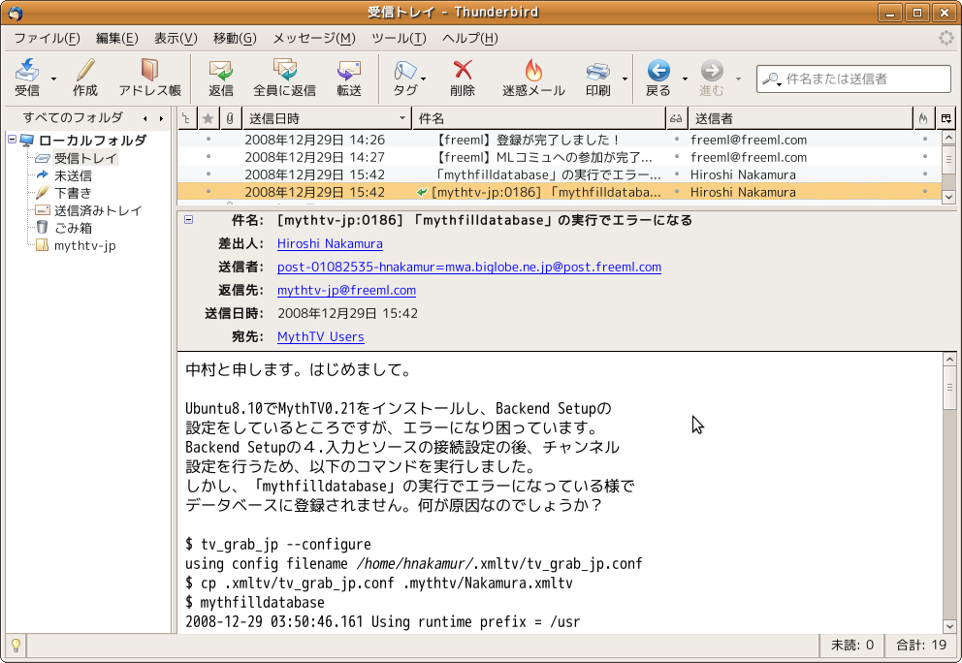The image size is (962, 663).
Task: Click the star column header
Action: 208,118
